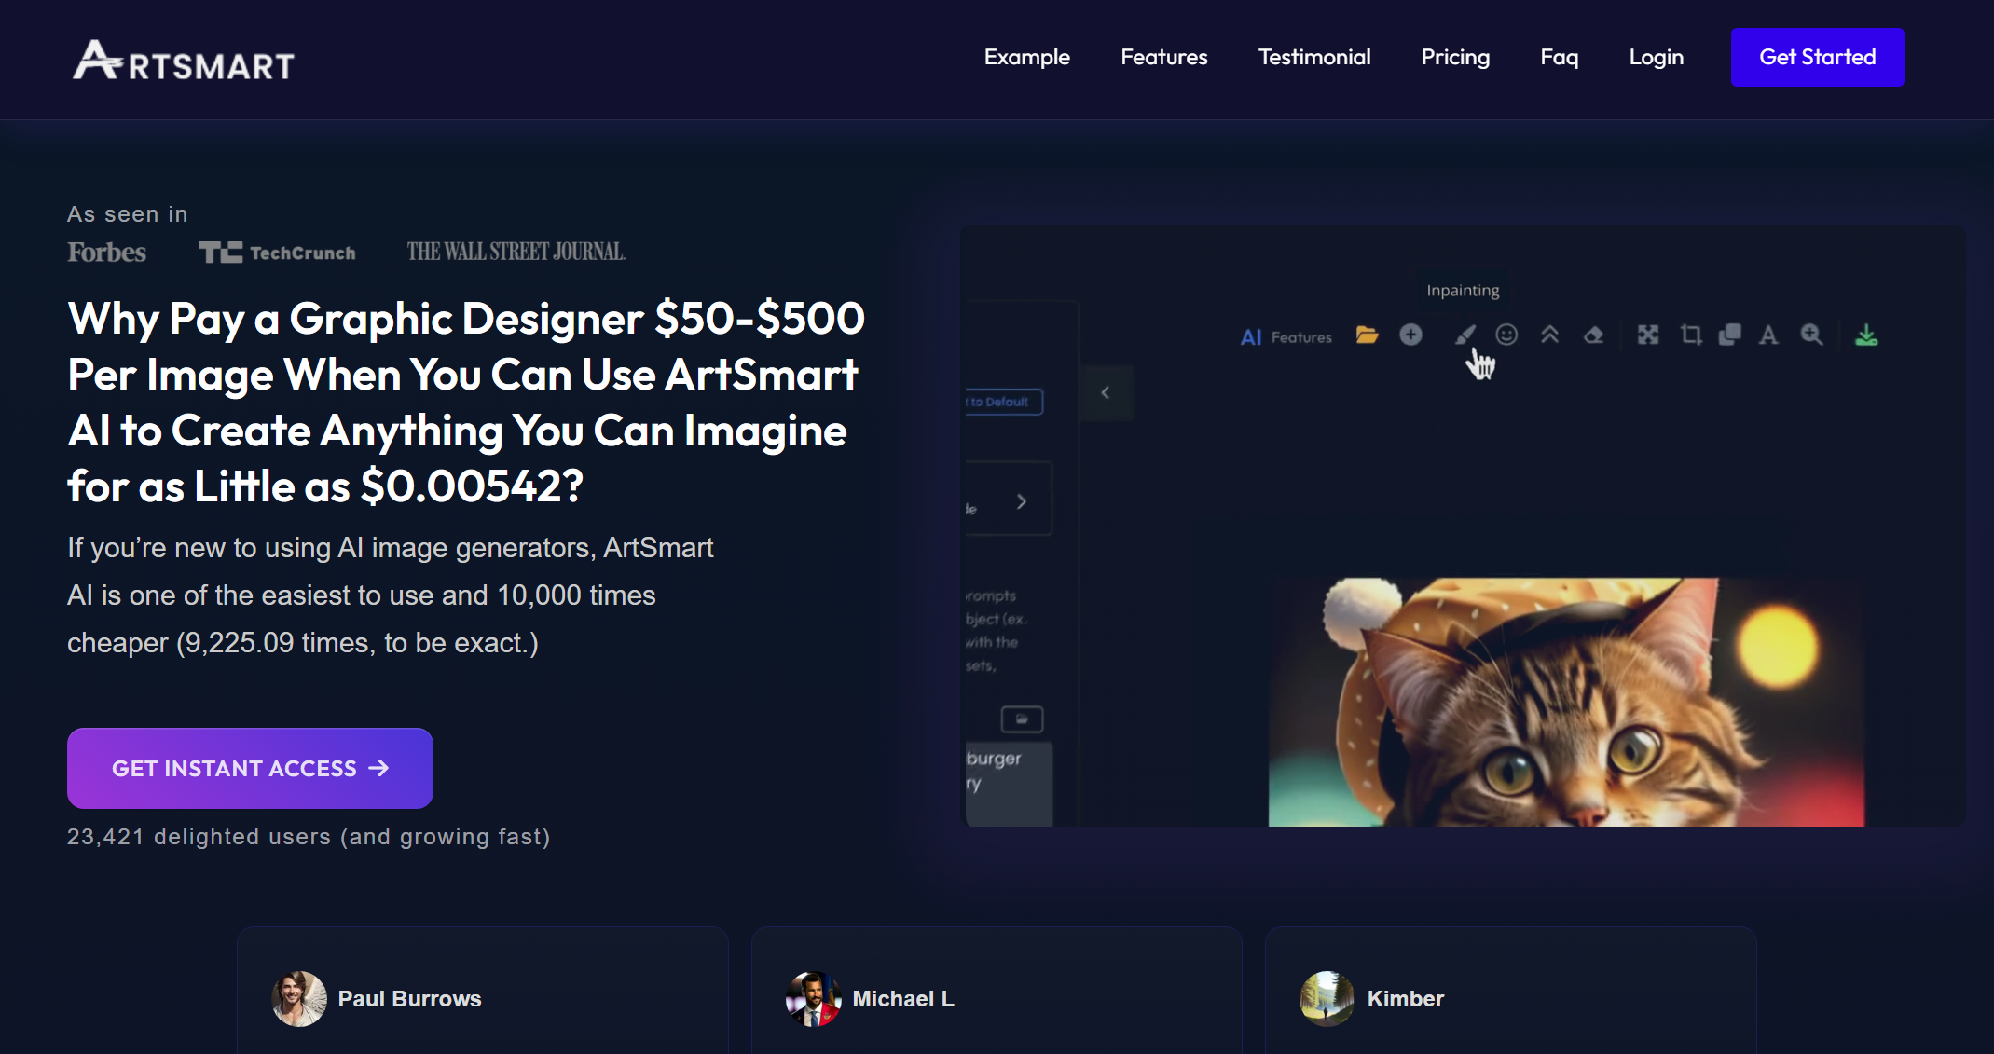Click the double chevron upscale icon
This screenshot has height=1054, width=1994.
[1550, 335]
